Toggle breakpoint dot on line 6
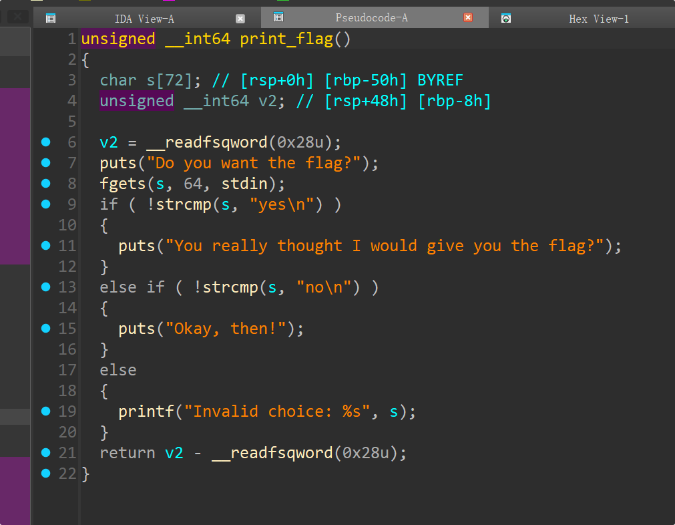This screenshot has height=525, width=675. coord(45,142)
